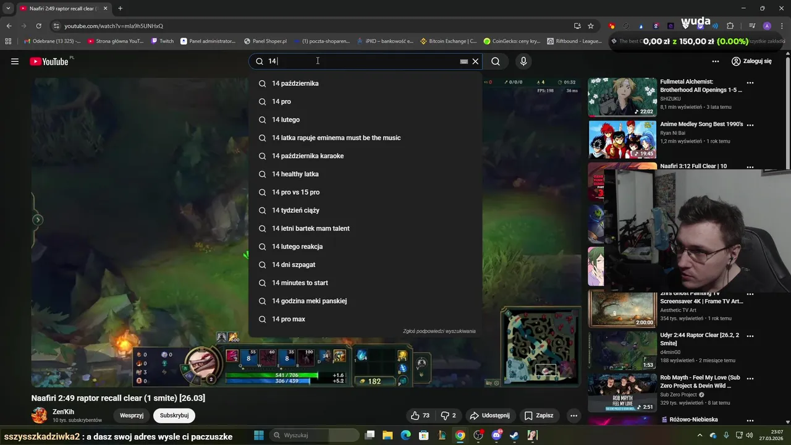Open Discord from the taskbar
Screen dimensions: 791x445
(x=496, y=435)
